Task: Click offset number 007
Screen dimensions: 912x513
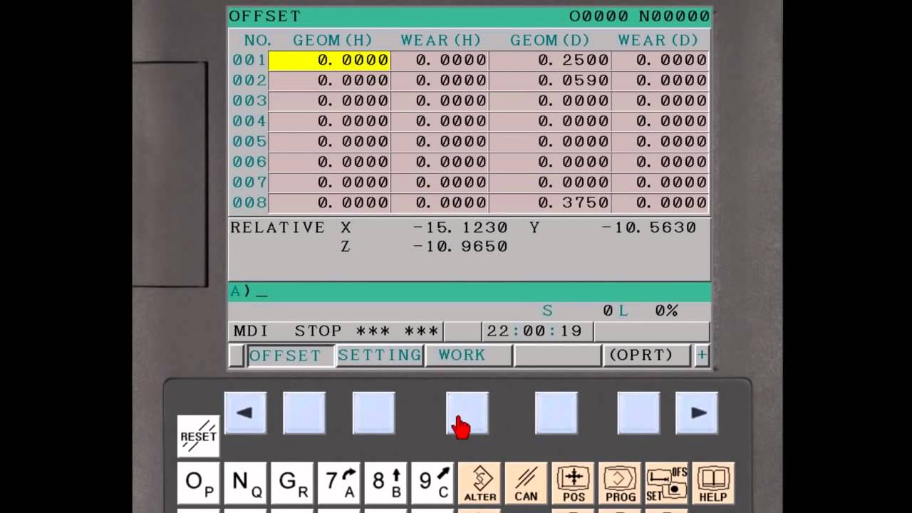Action: (x=249, y=182)
